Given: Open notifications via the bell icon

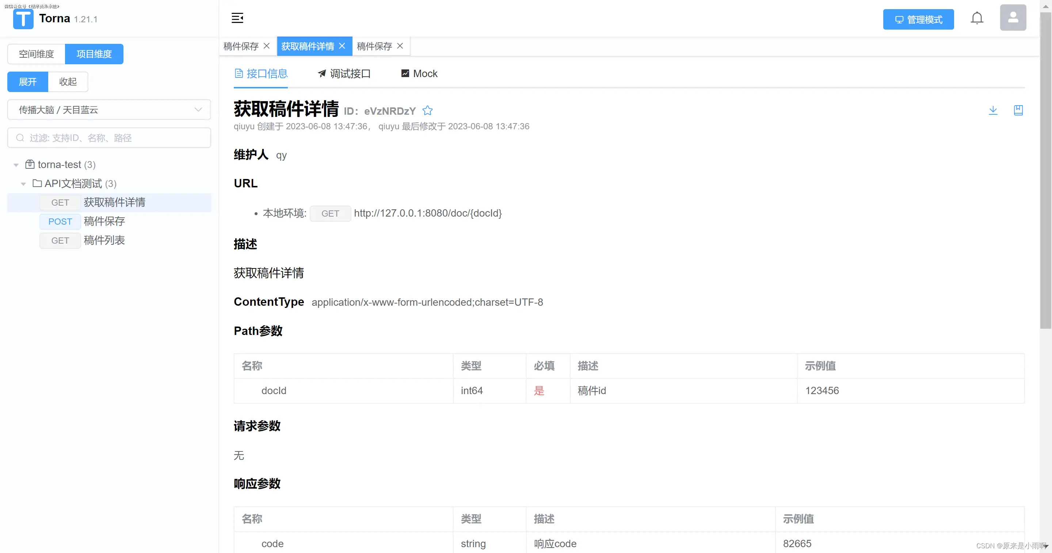Looking at the screenshot, I should click(976, 18).
